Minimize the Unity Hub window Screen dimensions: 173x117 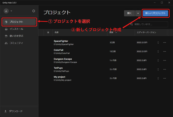pos(155,3)
